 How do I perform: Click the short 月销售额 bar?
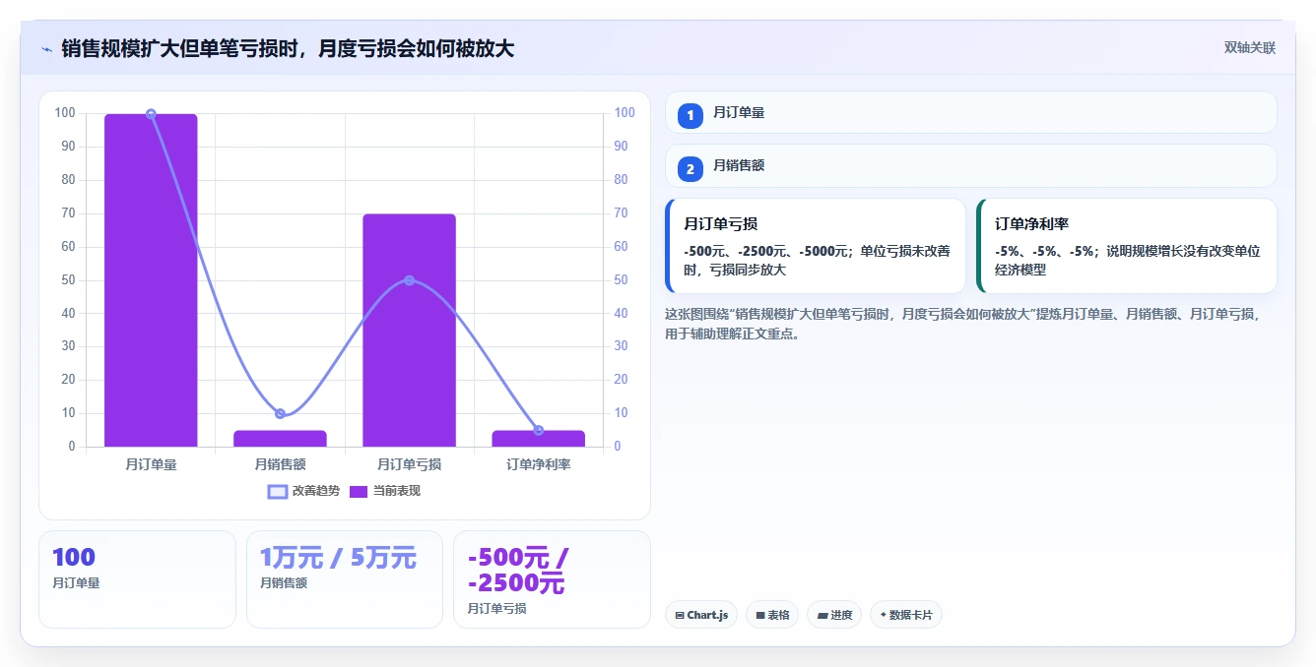tap(280, 439)
